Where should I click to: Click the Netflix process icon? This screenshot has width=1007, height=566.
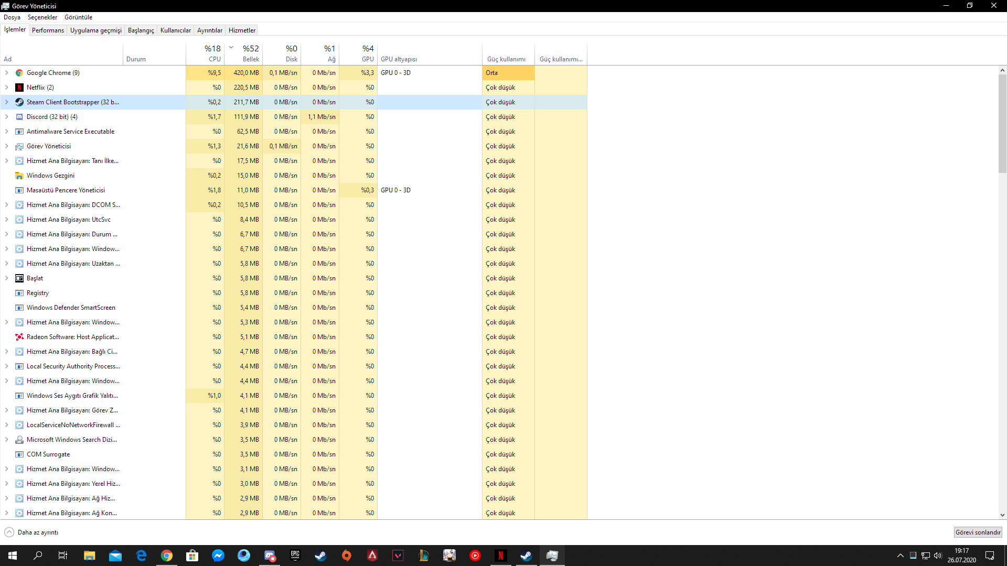19,88
